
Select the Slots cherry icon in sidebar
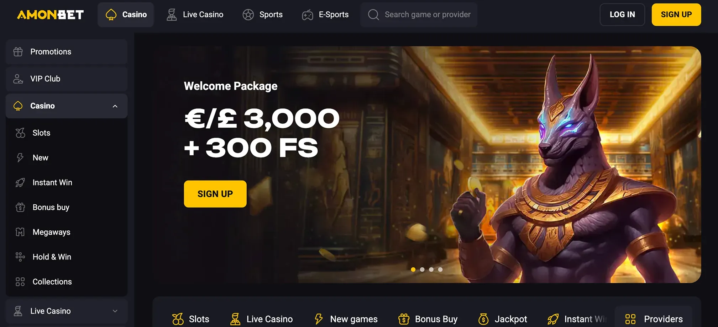tap(20, 133)
